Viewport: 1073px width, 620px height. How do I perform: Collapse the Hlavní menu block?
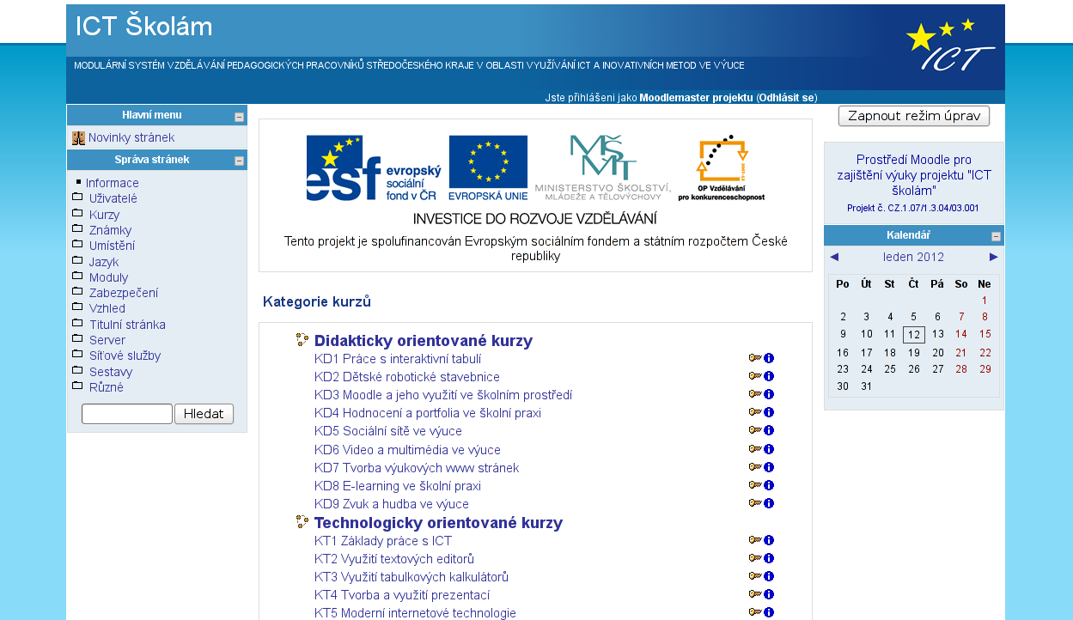(240, 117)
